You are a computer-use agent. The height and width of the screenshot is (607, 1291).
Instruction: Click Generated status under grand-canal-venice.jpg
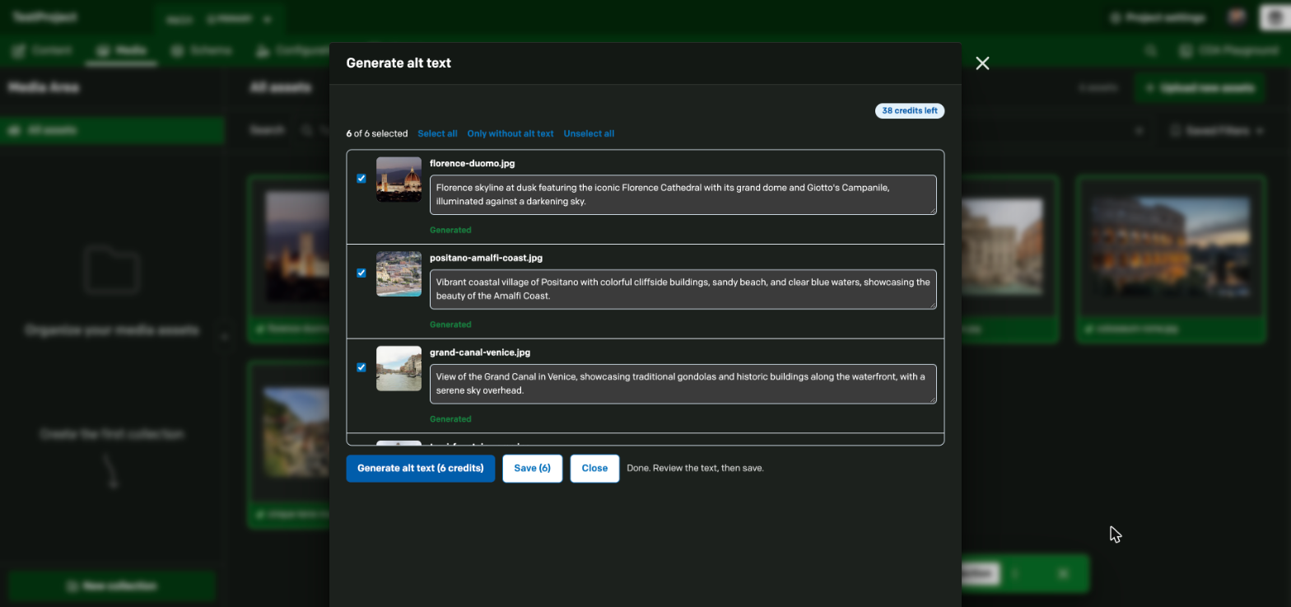tap(450, 419)
